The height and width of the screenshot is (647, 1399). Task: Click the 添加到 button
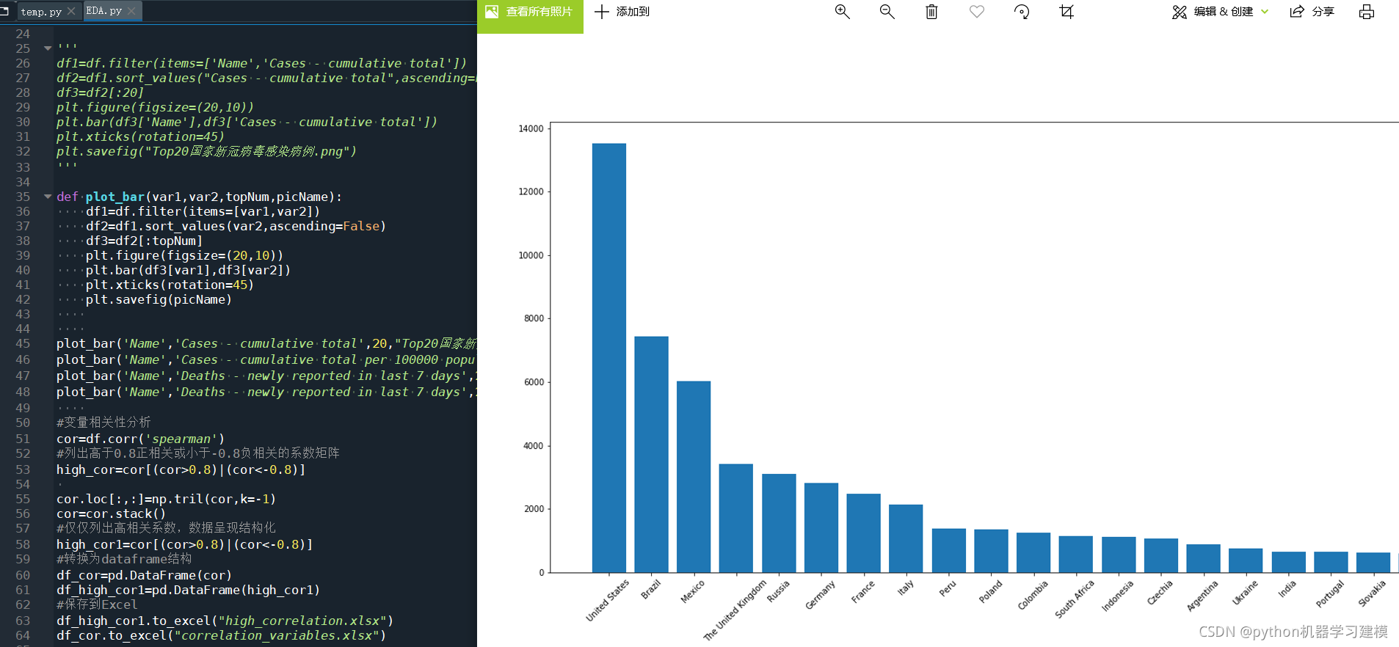[622, 12]
